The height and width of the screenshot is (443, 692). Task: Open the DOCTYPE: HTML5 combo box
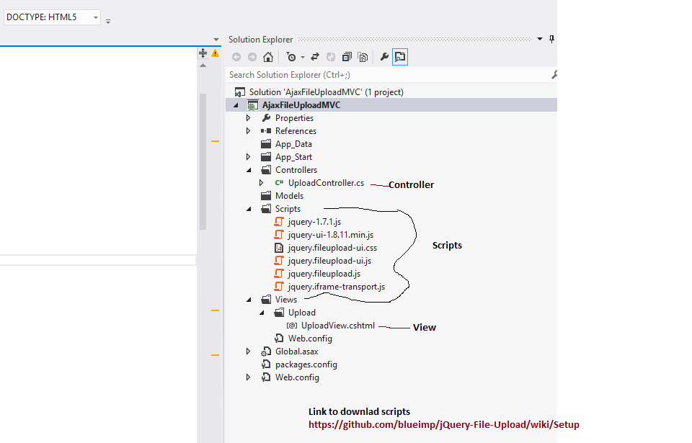(52, 17)
